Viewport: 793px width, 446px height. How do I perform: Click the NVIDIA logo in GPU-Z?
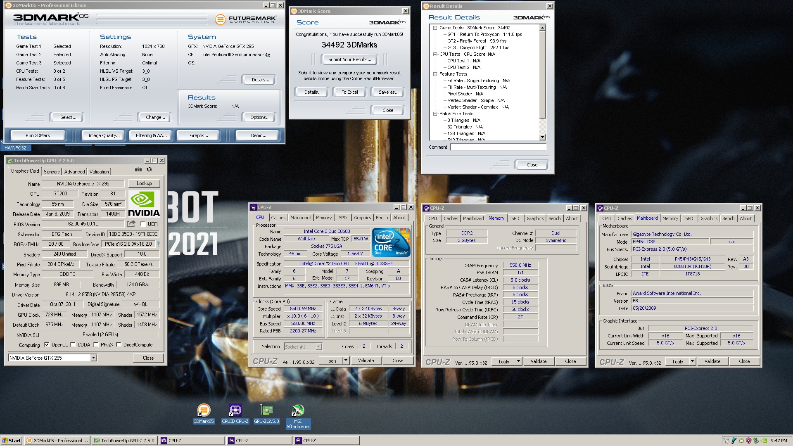click(x=144, y=204)
